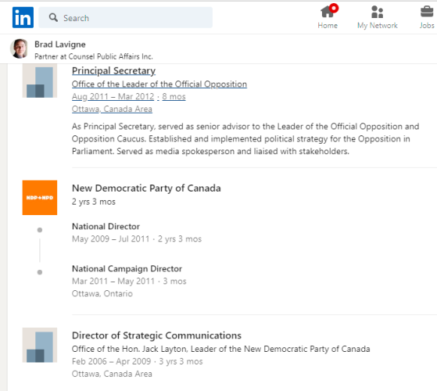
Task: Click the search magnifier icon
Action: pos(53,17)
